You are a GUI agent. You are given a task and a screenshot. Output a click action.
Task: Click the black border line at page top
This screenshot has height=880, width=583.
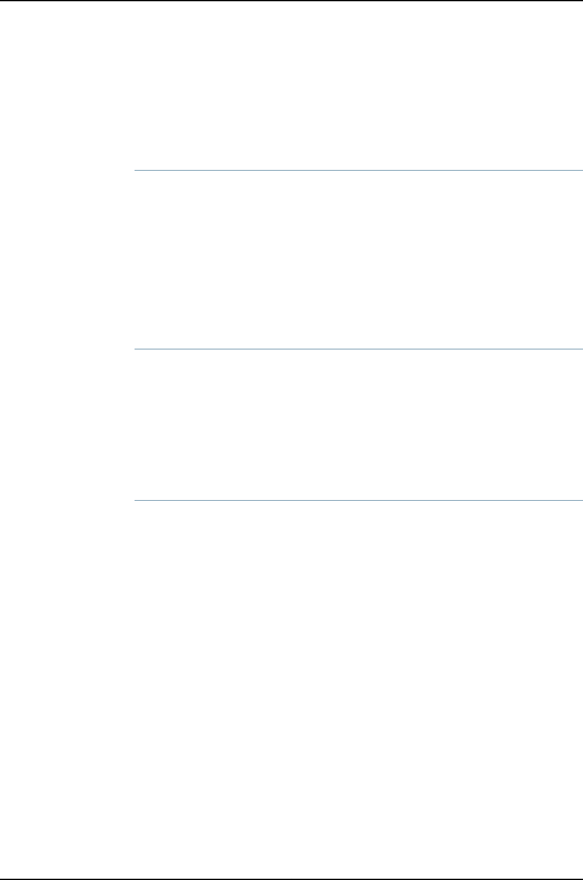(x=291, y=1)
